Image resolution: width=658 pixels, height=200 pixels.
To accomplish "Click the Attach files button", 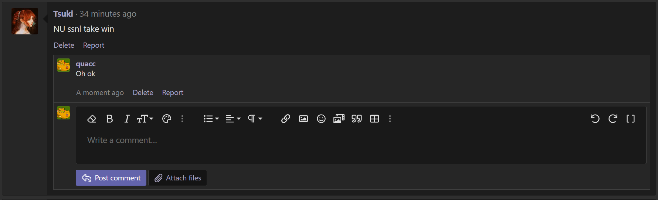I will [x=177, y=178].
